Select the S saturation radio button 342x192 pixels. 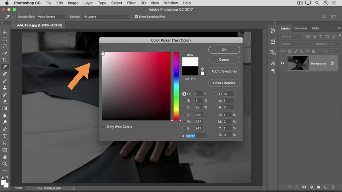pyautogui.click(x=184, y=101)
